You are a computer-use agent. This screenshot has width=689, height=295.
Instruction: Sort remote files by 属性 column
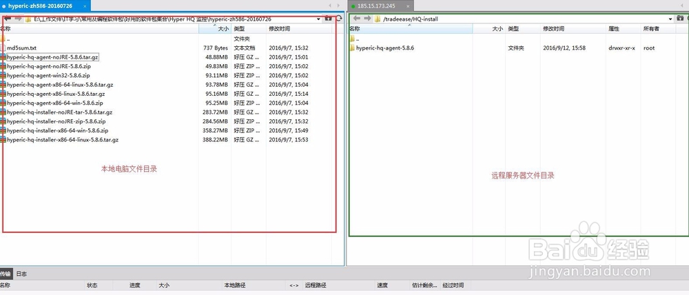point(623,28)
